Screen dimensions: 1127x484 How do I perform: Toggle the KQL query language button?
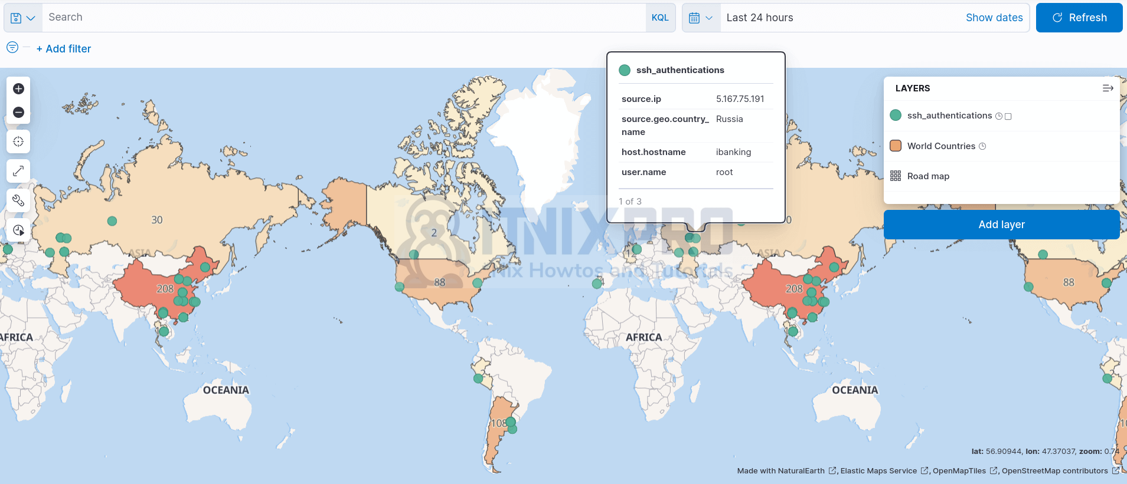coord(660,18)
